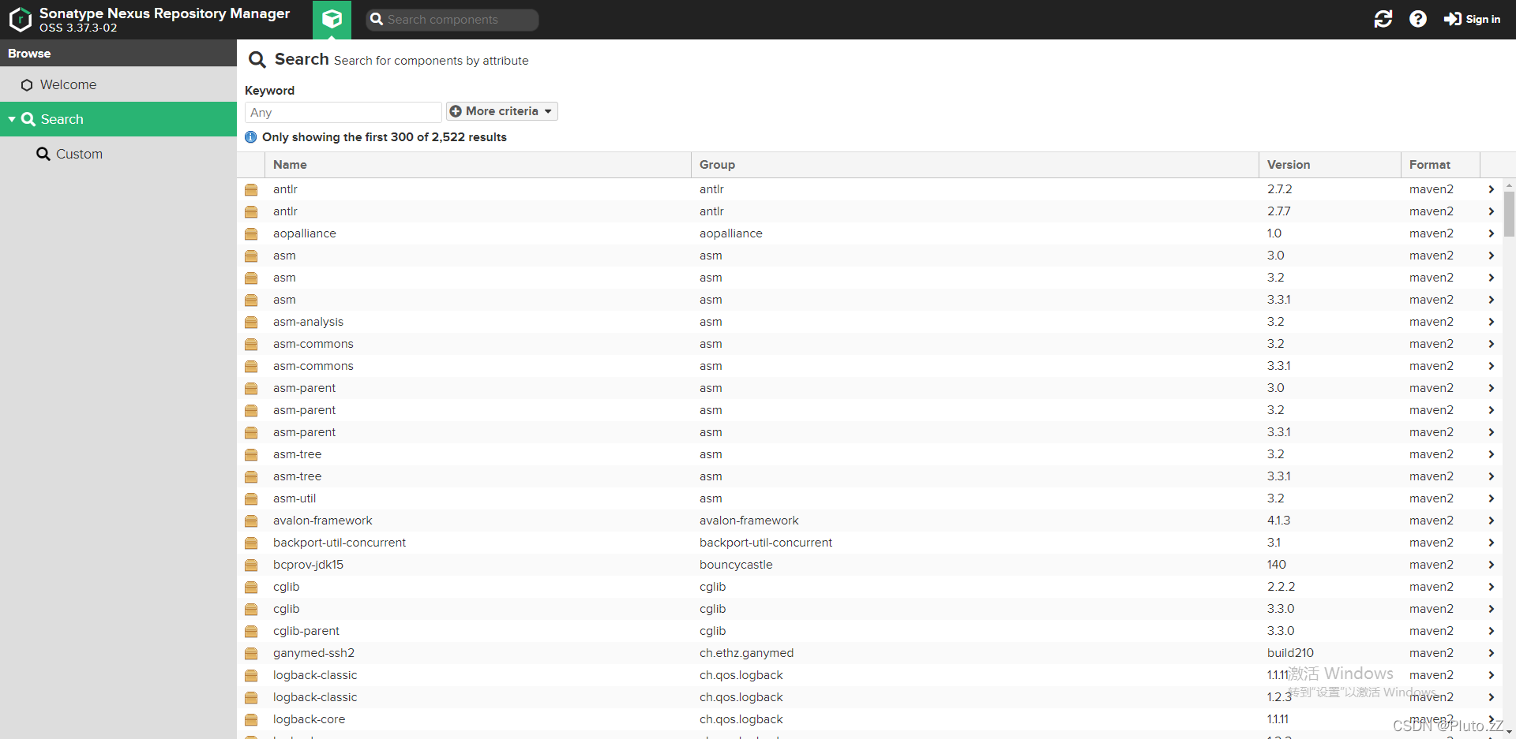Open the More criteria dropdown
This screenshot has width=1516, height=739.
pos(502,111)
